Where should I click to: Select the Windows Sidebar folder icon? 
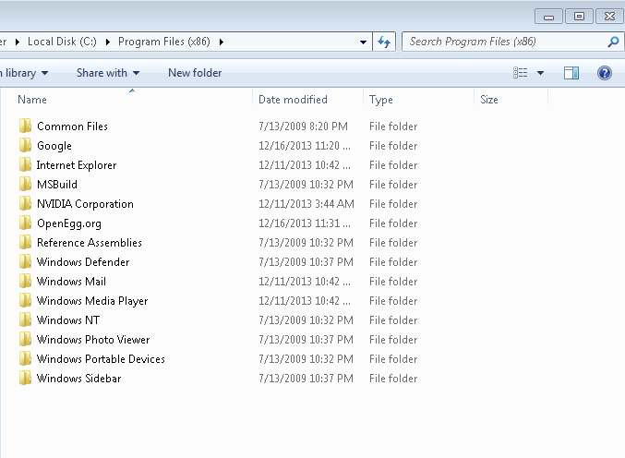click(x=25, y=378)
